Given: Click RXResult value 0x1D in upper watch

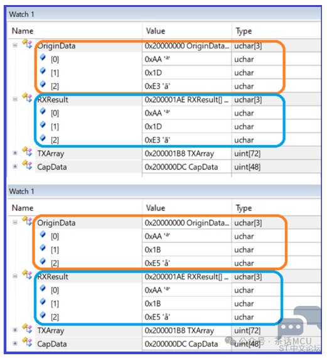Looking at the screenshot, I should (x=153, y=126).
